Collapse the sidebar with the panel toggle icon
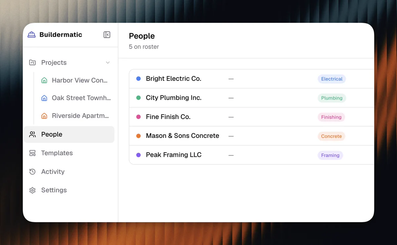 tap(107, 35)
